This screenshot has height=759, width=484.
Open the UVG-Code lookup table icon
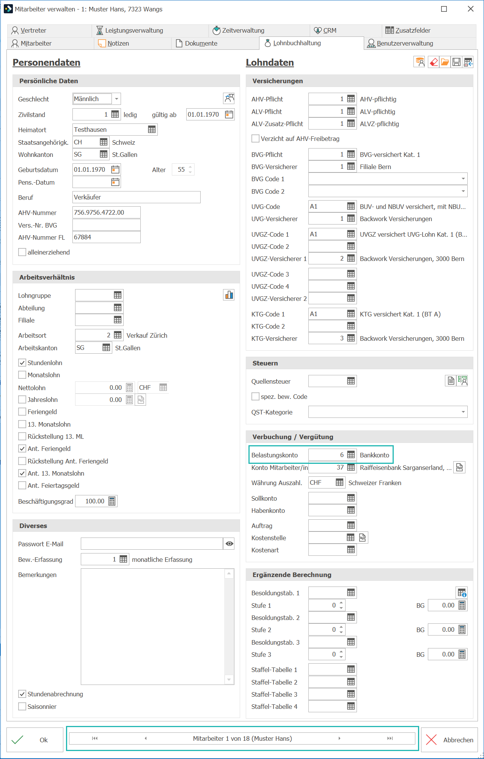tap(351, 206)
